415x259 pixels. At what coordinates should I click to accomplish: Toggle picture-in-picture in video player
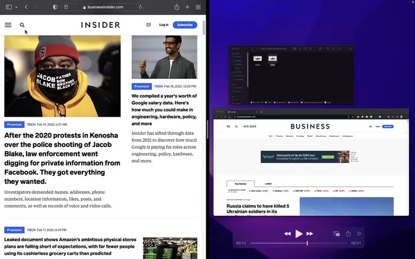[336, 234]
